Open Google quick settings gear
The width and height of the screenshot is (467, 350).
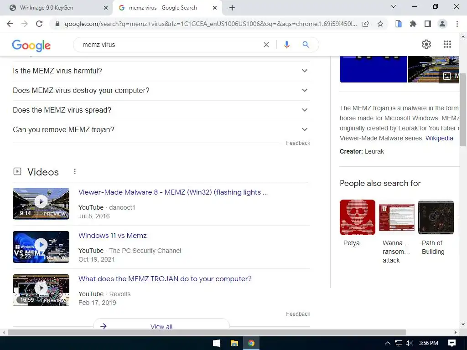pos(426,44)
